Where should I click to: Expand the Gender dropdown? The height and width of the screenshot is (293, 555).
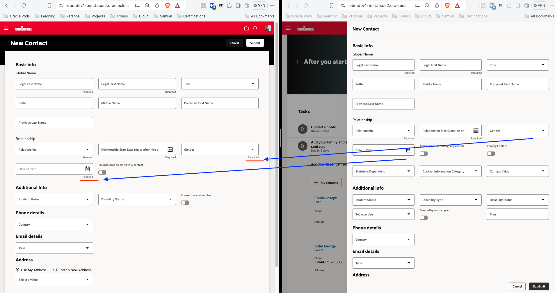[x=220, y=149]
